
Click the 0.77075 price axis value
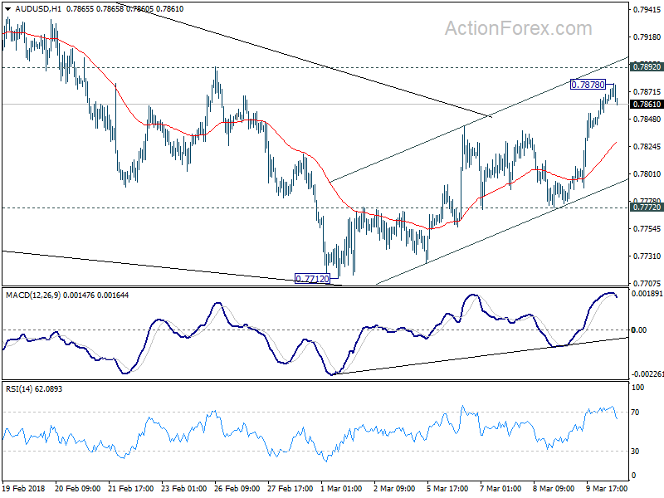(647, 283)
